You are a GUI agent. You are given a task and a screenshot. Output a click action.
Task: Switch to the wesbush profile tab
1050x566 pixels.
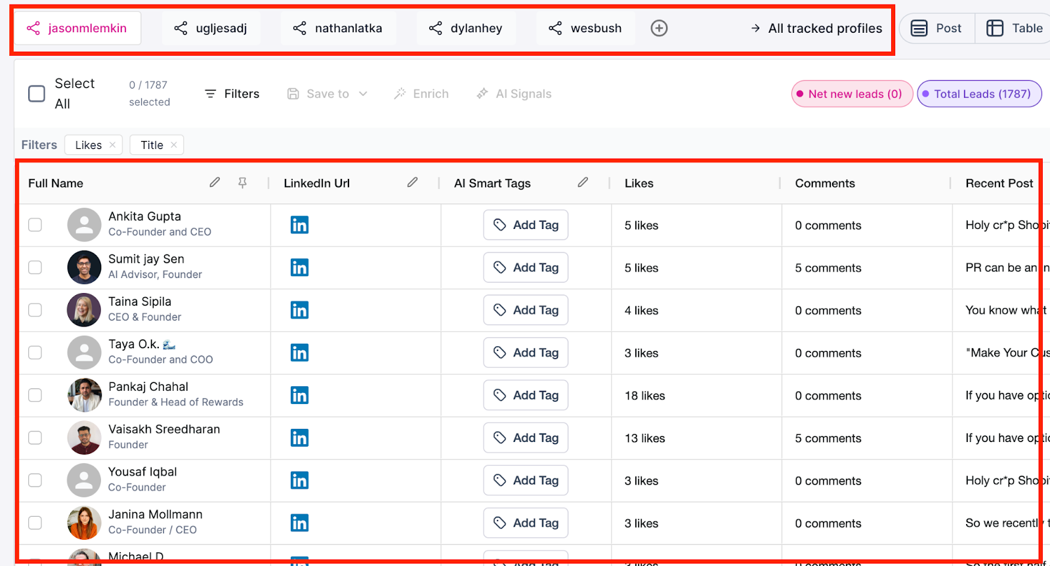pos(585,28)
